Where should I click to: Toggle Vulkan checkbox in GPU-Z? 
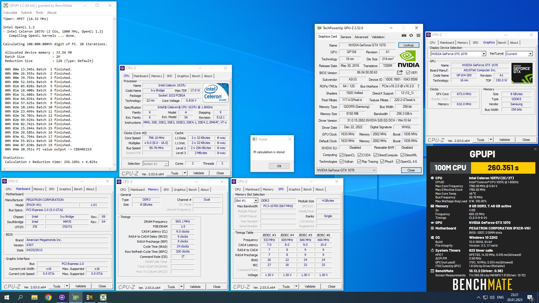[341, 162]
